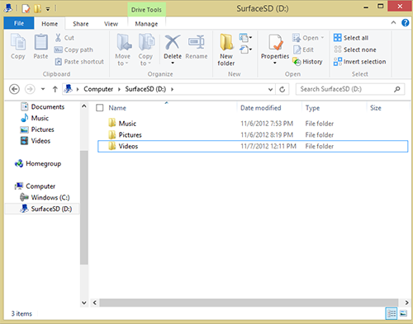This screenshot has width=413, height=324.
Task: Sort by the Type column header
Action: 312,108
